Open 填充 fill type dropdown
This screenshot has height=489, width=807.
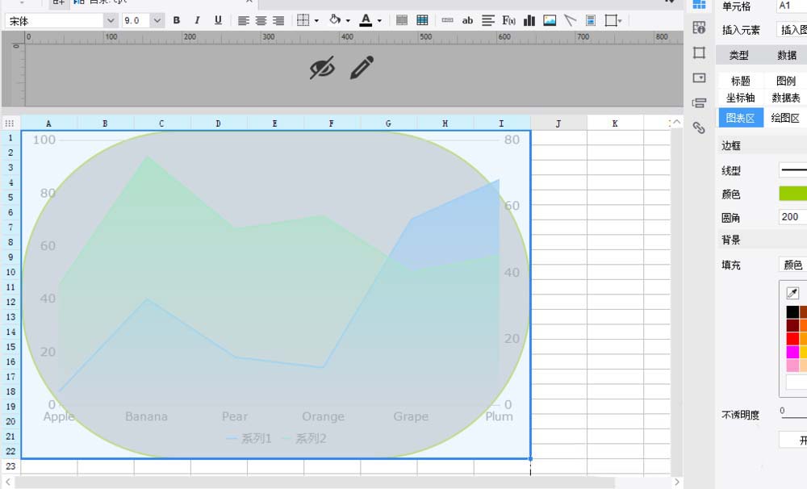pos(793,265)
